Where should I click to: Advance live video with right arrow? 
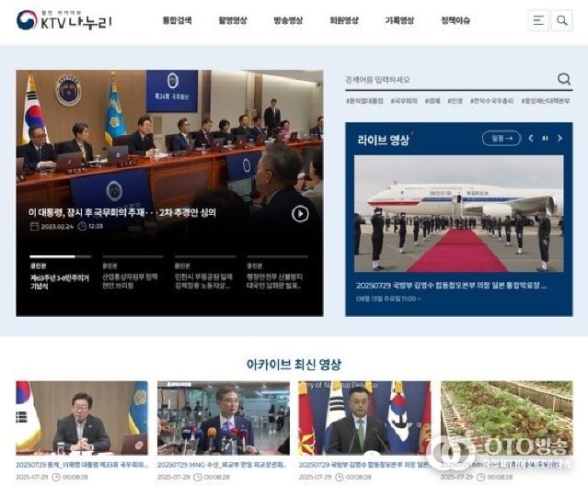click(559, 139)
